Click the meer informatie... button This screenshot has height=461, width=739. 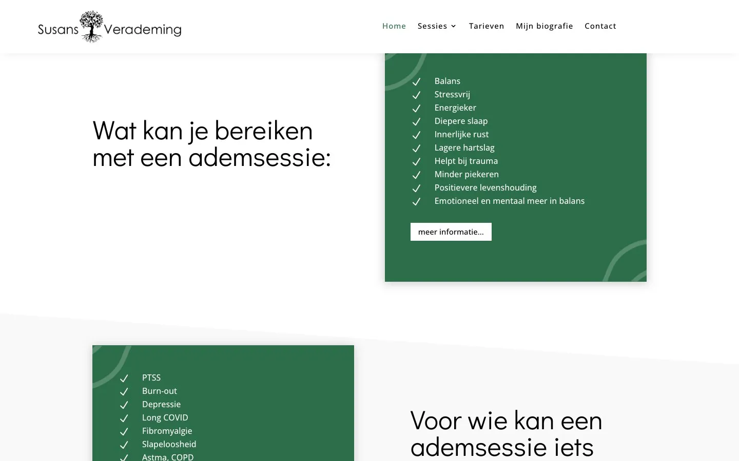pos(451,232)
